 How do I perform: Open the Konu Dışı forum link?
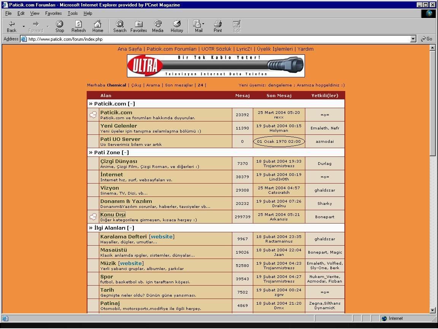click(113, 215)
